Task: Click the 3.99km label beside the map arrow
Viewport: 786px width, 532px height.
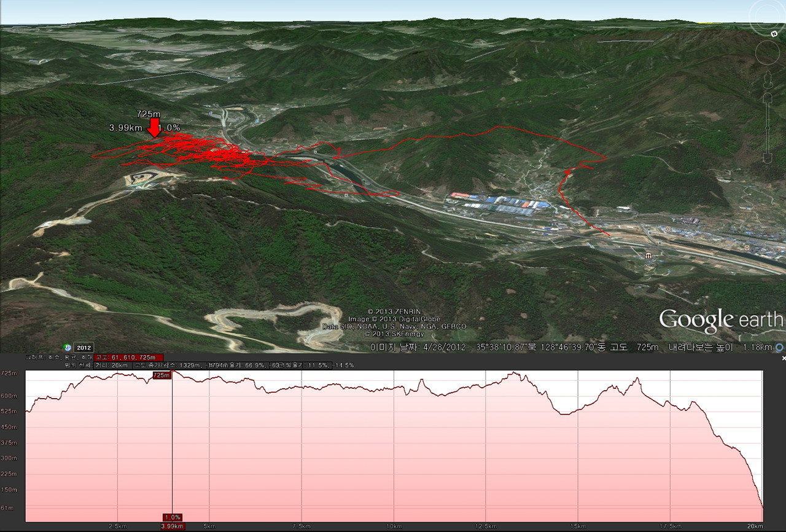Action: tap(125, 127)
